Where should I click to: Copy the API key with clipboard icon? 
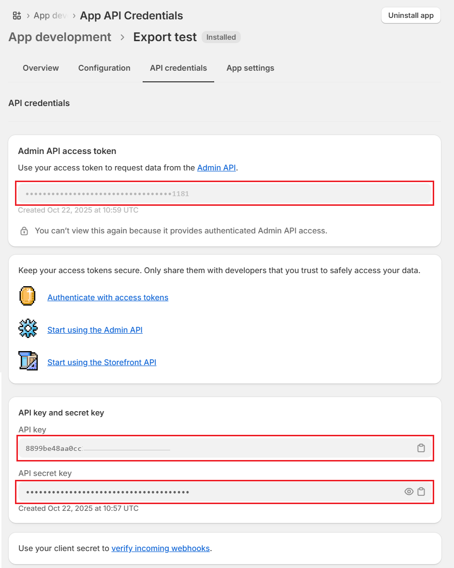(x=421, y=448)
